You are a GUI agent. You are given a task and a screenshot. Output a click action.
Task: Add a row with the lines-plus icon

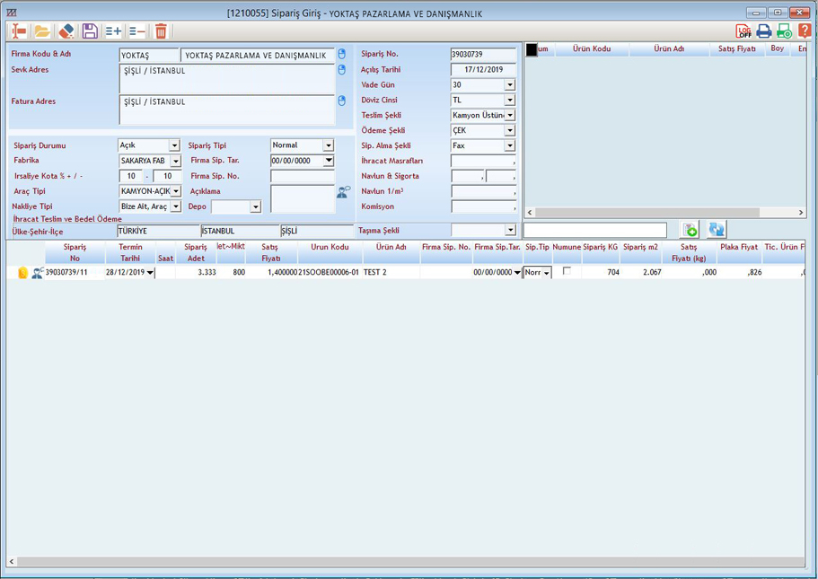(x=113, y=31)
